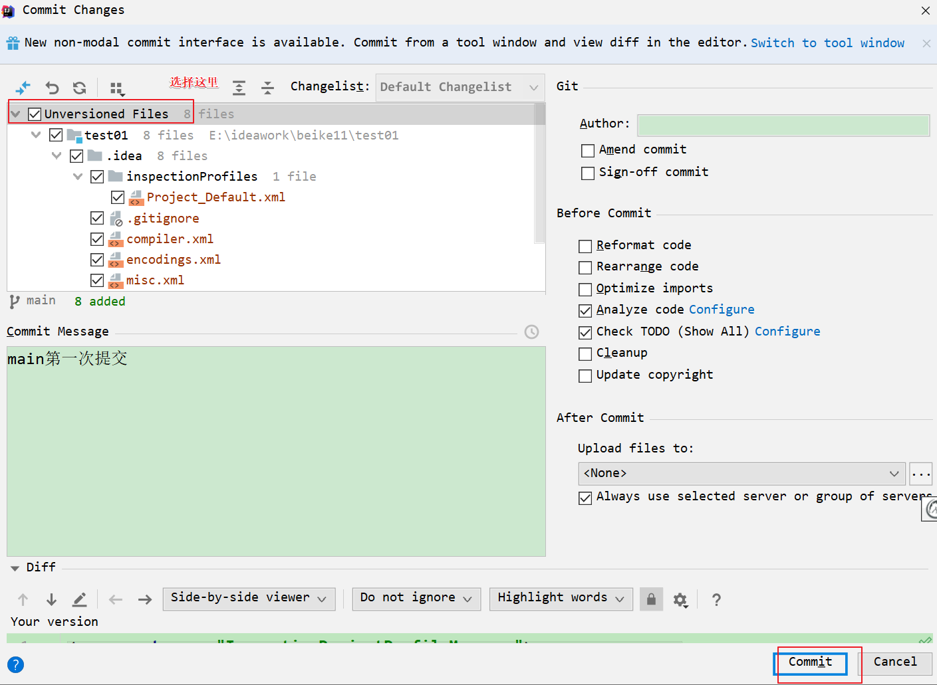The image size is (937, 685).
Task: Check the Reformat code option
Action: tap(585, 246)
